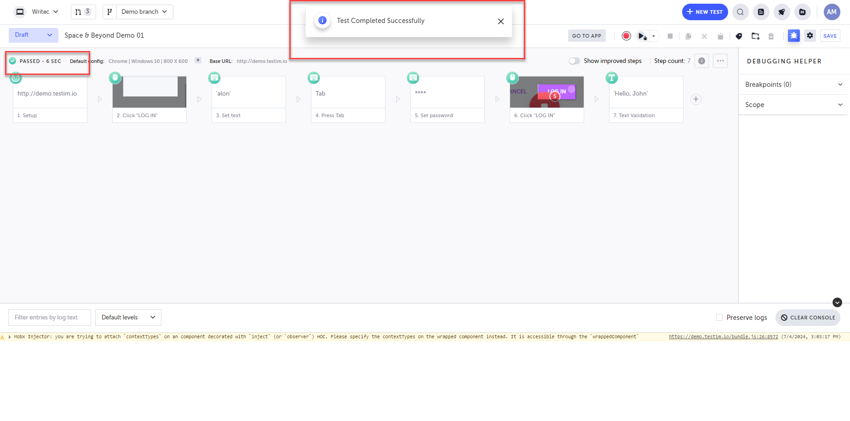Copy the selected steps
Viewport: 850px width, 421px height.
(x=688, y=36)
